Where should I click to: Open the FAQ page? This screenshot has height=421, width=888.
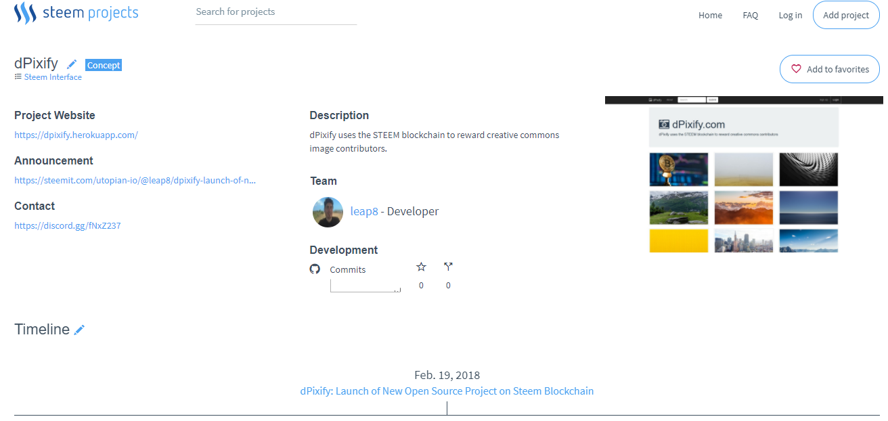click(x=750, y=15)
